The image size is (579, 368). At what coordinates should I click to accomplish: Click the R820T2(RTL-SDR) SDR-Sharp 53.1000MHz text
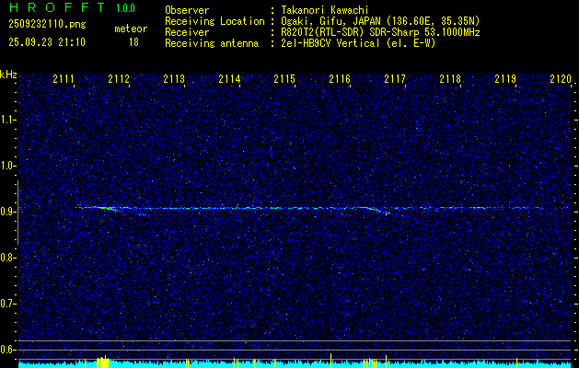380,32
